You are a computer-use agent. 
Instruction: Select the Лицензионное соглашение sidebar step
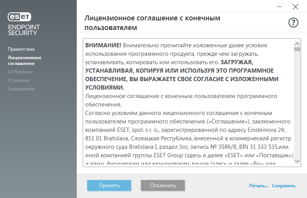click(x=25, y=60)
